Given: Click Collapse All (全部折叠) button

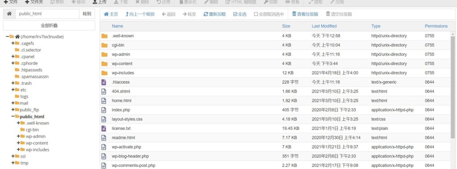Looking at the screenshot, I should tap(49, 25).
